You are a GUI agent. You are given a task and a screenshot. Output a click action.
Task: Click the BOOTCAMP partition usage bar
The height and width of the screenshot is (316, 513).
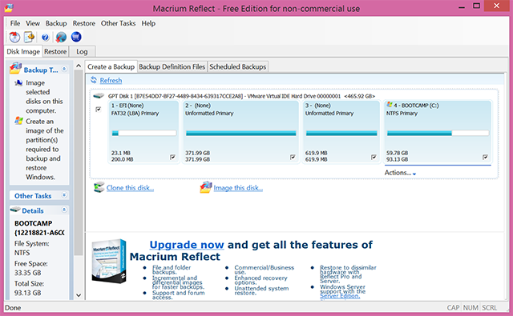pyautogui.click(x=438, y=133)
